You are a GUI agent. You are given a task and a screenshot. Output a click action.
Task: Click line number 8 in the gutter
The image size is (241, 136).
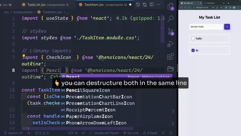tap(14, 71)
